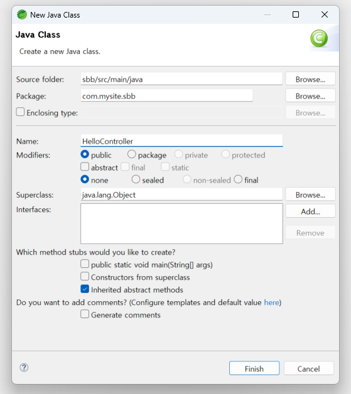The image size is (351, 394).
Task: Click Add to add an interface
Action: point(310,211)
